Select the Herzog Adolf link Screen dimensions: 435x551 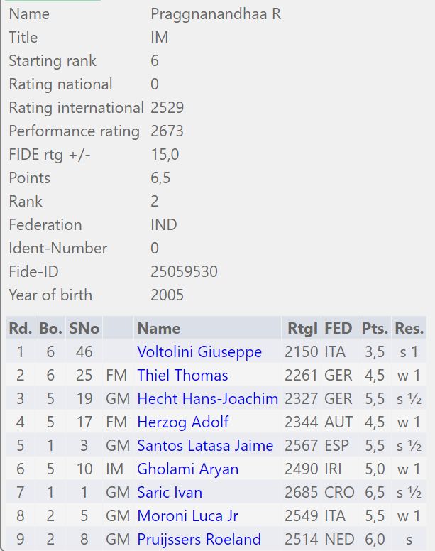[x=182, y=422]
